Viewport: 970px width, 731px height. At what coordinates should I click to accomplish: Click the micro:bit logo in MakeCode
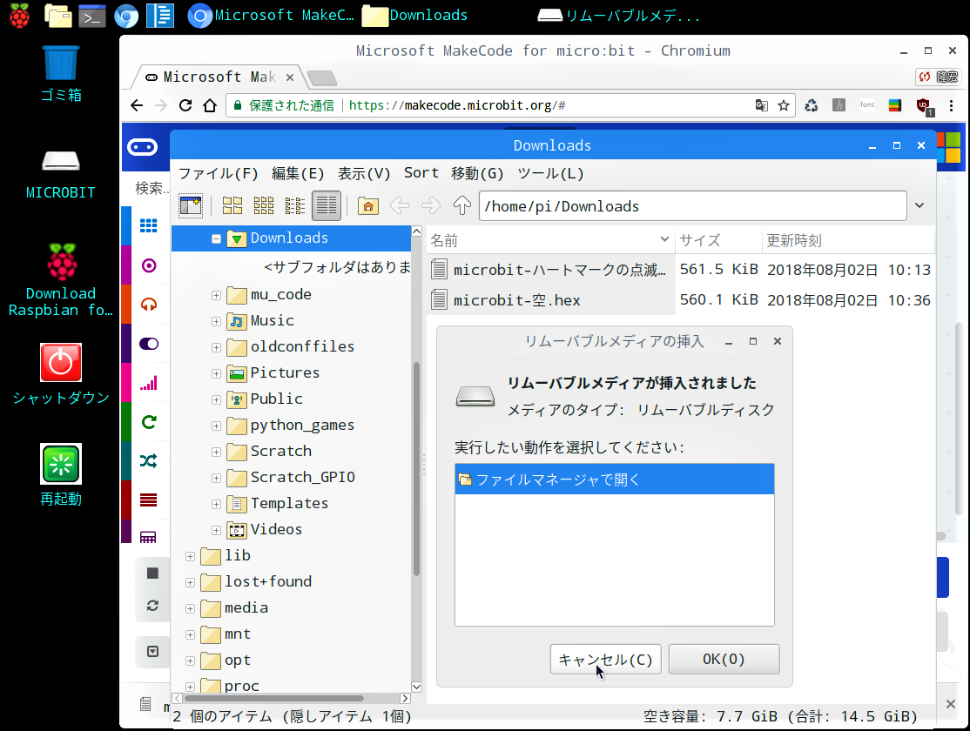click(142, 147)
